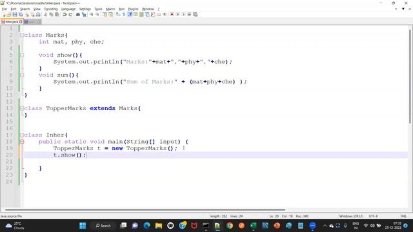
Task: Open the Language menu
Action: 68,9
